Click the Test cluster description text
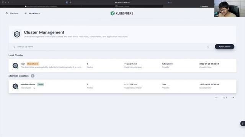Image resolution: width=245 pixels, height=137 pixels. click(26, 88)
